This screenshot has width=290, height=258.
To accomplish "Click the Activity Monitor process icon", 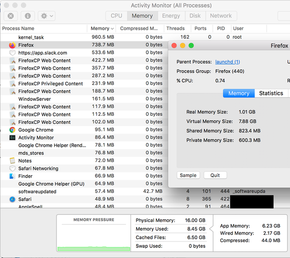I will click(x=13, y=137).
